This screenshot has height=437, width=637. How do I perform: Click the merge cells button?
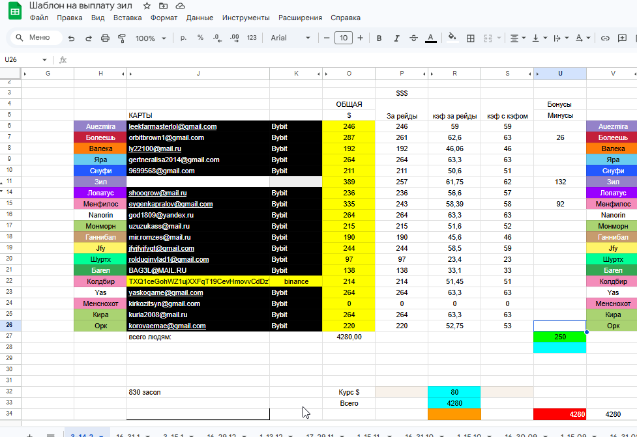488,38
